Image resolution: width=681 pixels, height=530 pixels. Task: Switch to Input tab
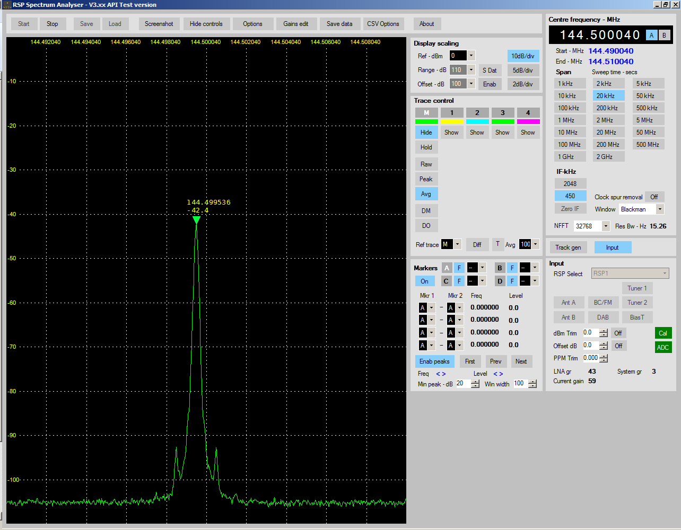click(x=613, y=248)
